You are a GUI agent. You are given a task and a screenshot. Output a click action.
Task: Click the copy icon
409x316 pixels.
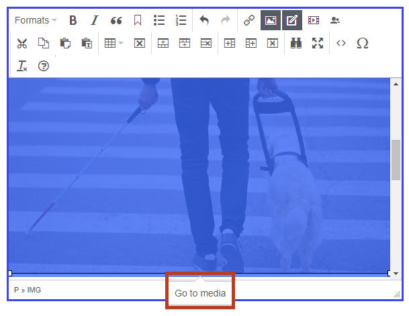coord(43,43)
